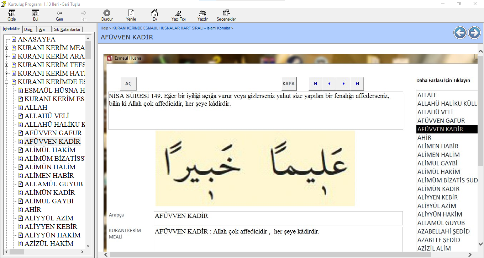Open ALLAMÜL GUYUB in contents tree
The image size is (484, 258).
coord(53,184)
